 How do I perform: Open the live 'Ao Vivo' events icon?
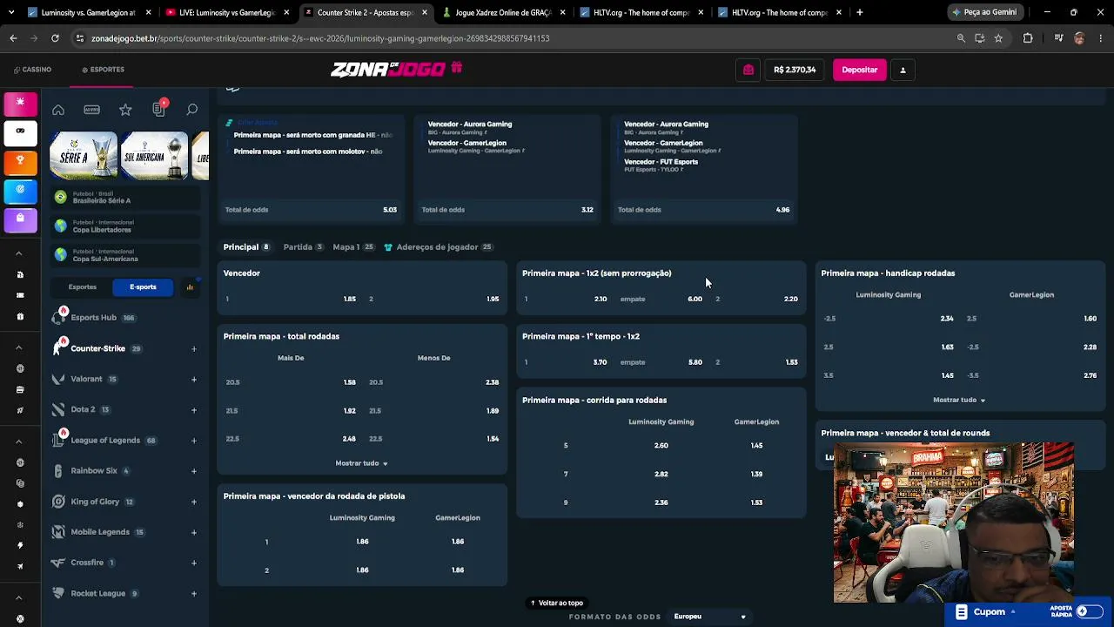pyautogui.click(x=91, y=110)
